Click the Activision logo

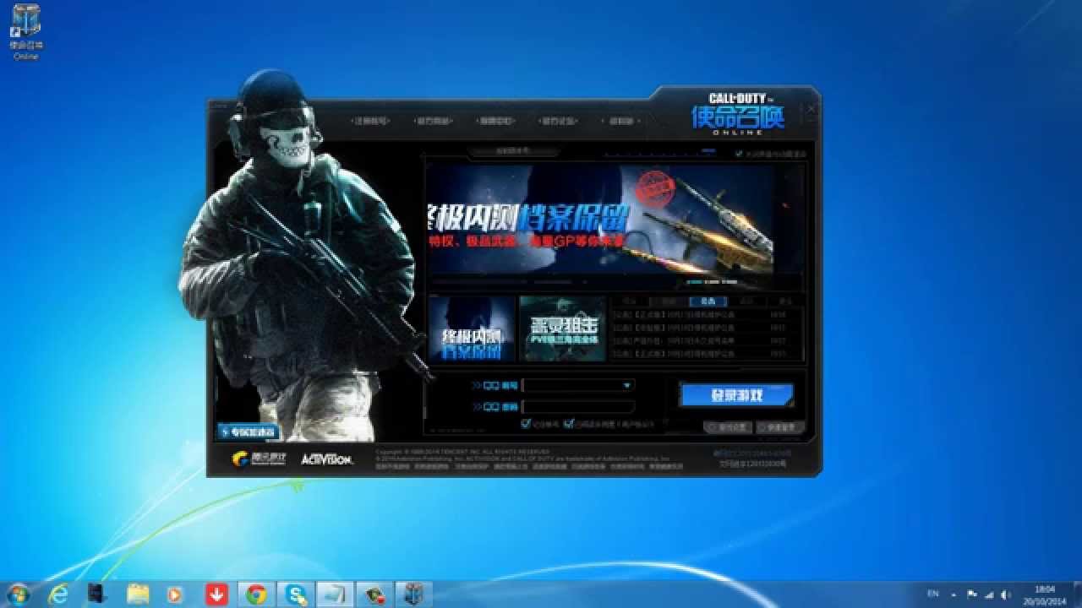point(326,459)
